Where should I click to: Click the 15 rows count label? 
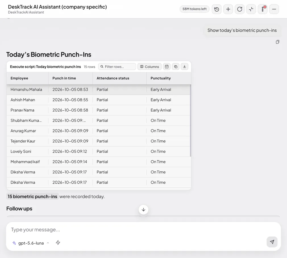[x=90, y=67]
